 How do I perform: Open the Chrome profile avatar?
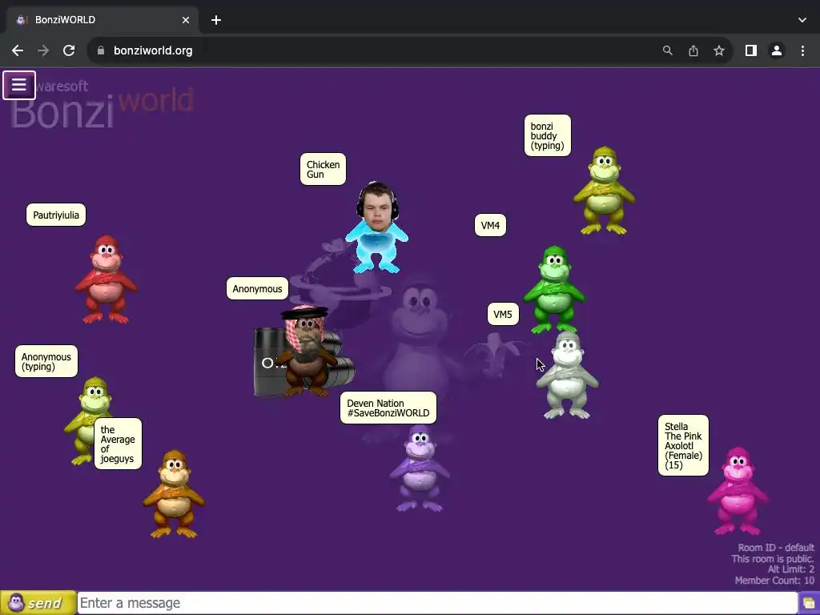[x=777, y=50]
